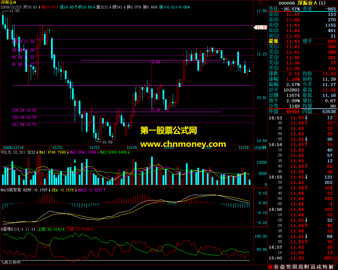Click the 12/29 date on the time axis
The height and width of the screenshot is (270, 338).
point(244,147)
